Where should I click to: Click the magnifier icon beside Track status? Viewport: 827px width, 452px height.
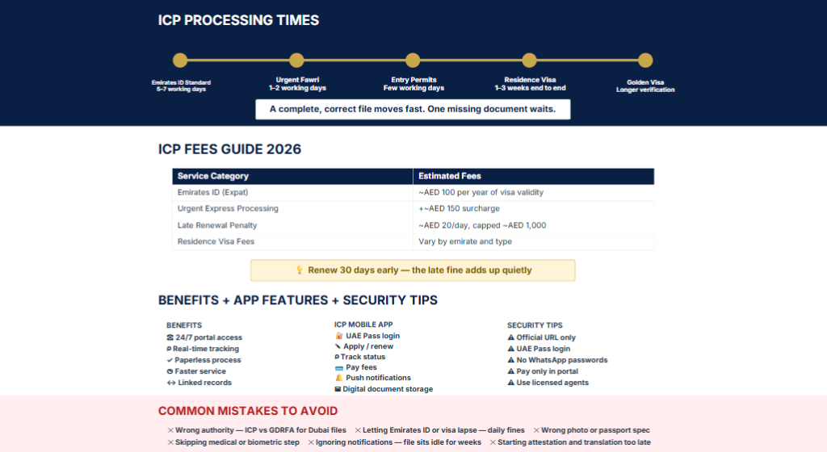click(x=337, y=358)
